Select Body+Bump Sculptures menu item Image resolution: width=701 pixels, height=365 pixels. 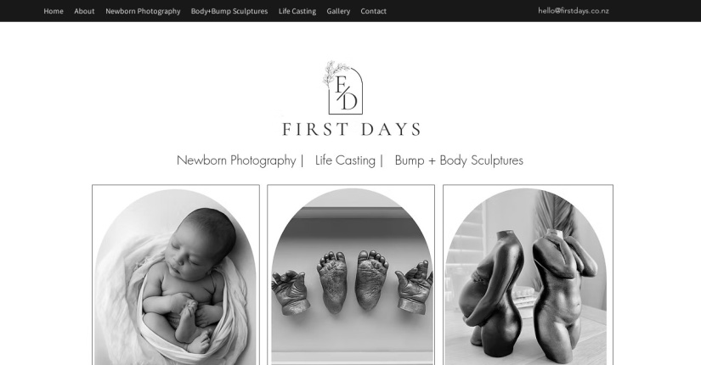[x=229, y=11]
